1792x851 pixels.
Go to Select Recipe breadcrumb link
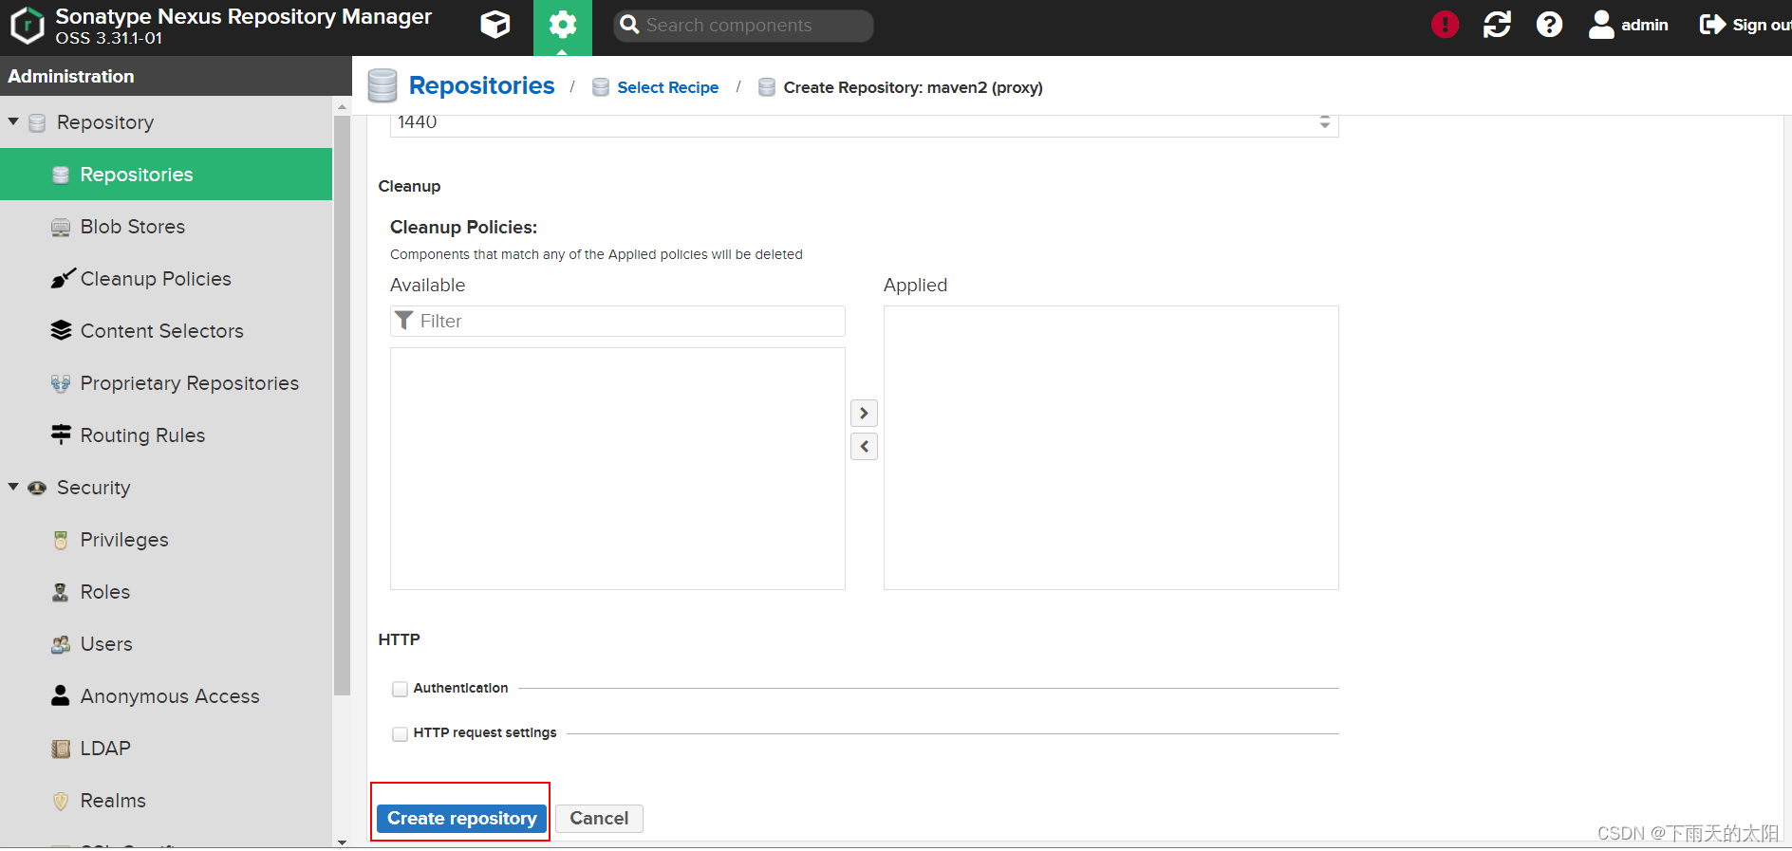[x=667, y=87]
